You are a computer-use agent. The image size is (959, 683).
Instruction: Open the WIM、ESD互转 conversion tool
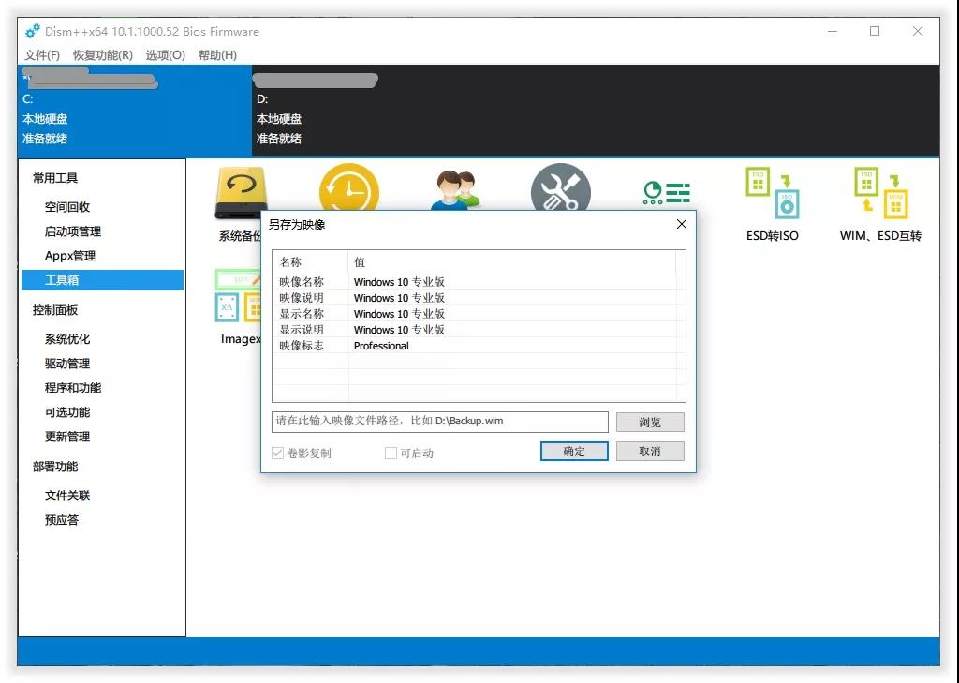click(880, 204)
